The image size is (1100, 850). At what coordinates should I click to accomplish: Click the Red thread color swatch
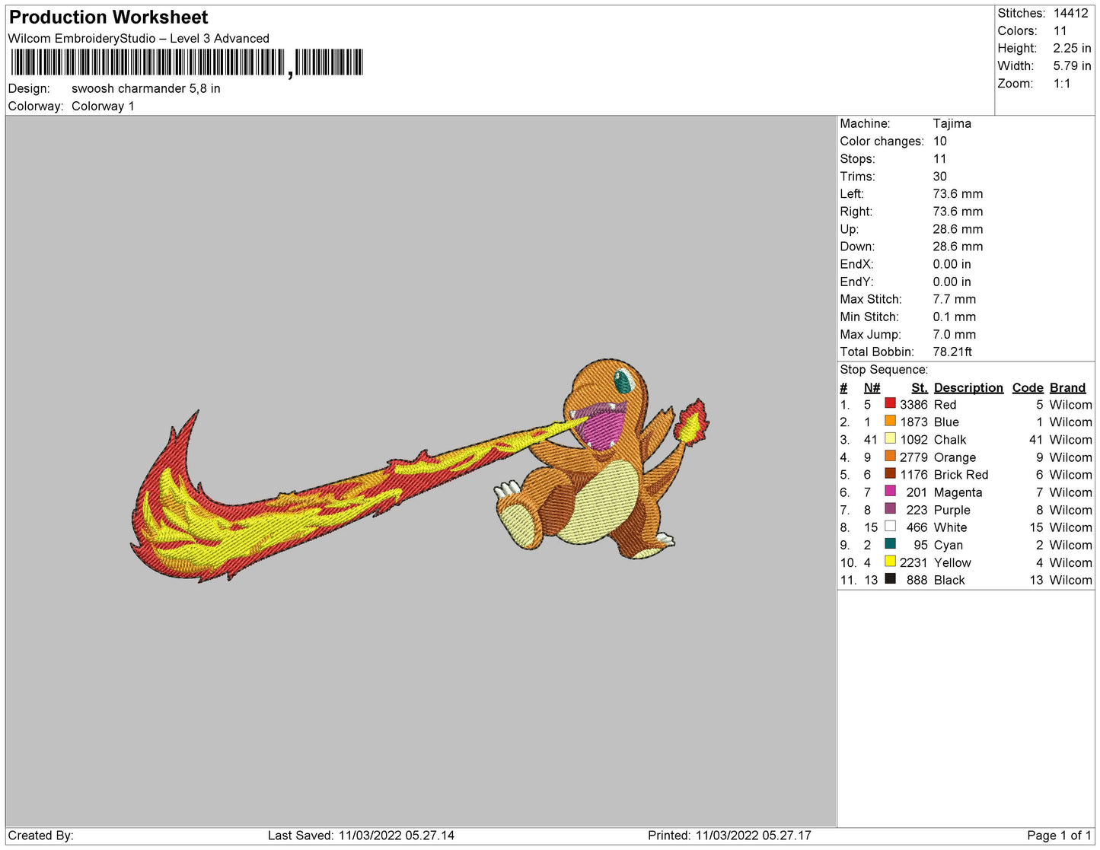890,403
